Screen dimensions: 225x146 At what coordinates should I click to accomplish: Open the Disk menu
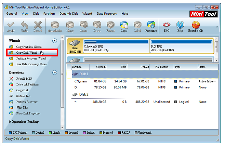36,14
